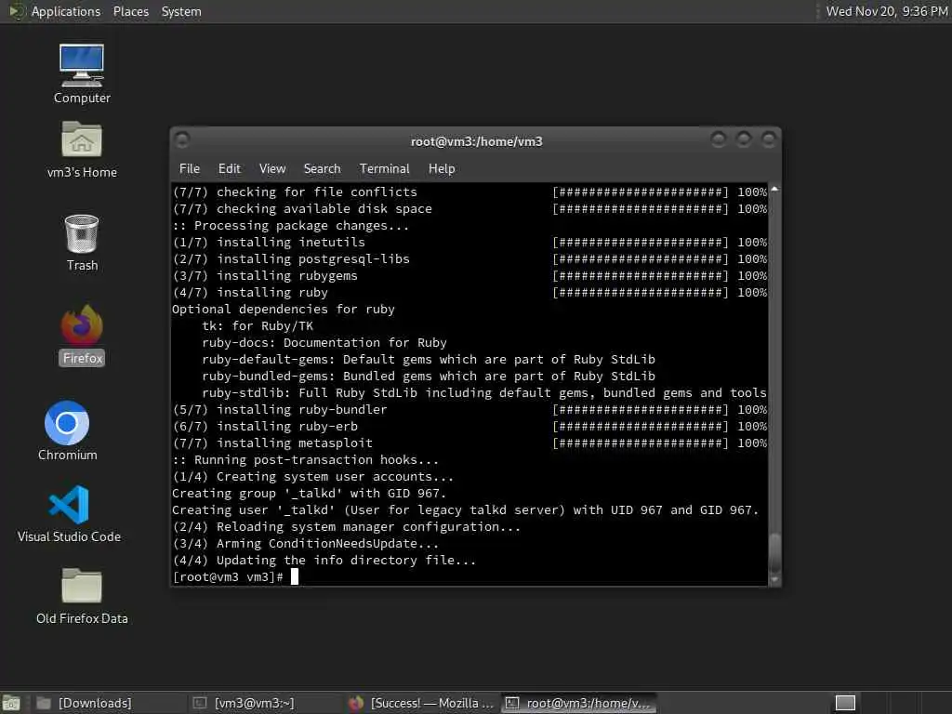Click the show desktop icon in taskbar
This screenshot has height=714, width=952.
pyautogui.click(x=11, y=703)
